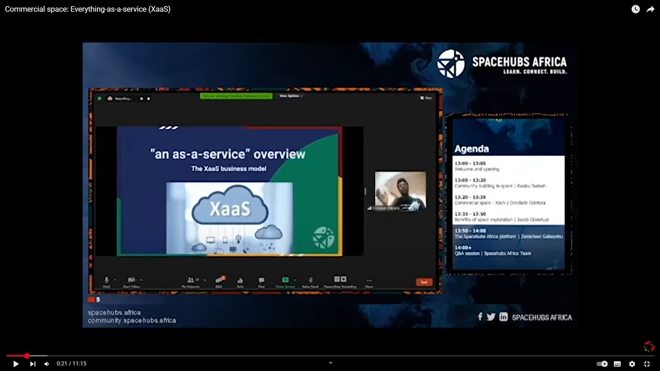Click Pause/Stop Recording in Zoom toolbar
The width and height of the screenshot is (660, 371).
tap(340, 281)
